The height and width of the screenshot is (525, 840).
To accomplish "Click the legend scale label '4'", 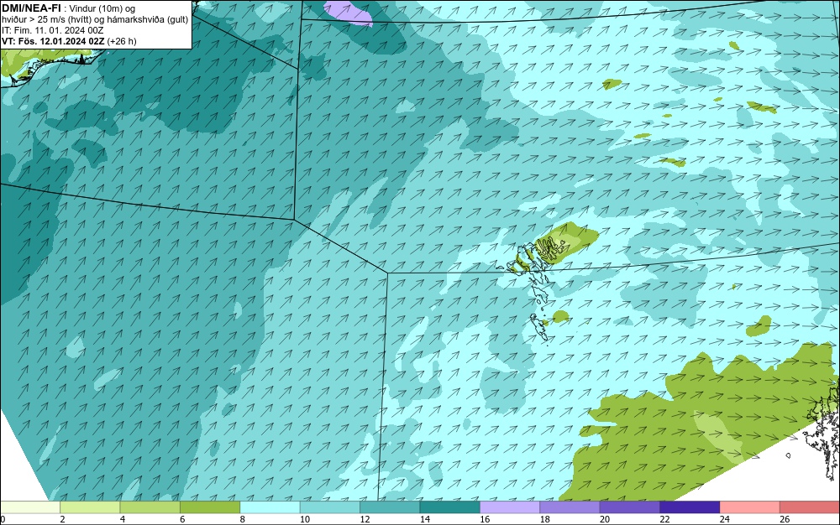I will tap(123, 519).
